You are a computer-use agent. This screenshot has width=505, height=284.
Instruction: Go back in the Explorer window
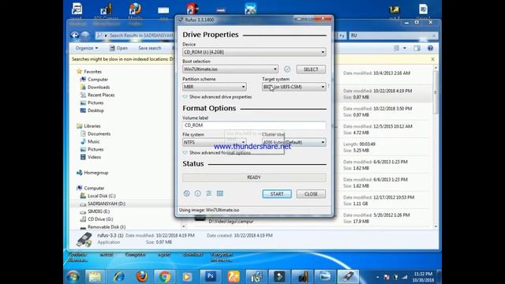tap(75, 35)
